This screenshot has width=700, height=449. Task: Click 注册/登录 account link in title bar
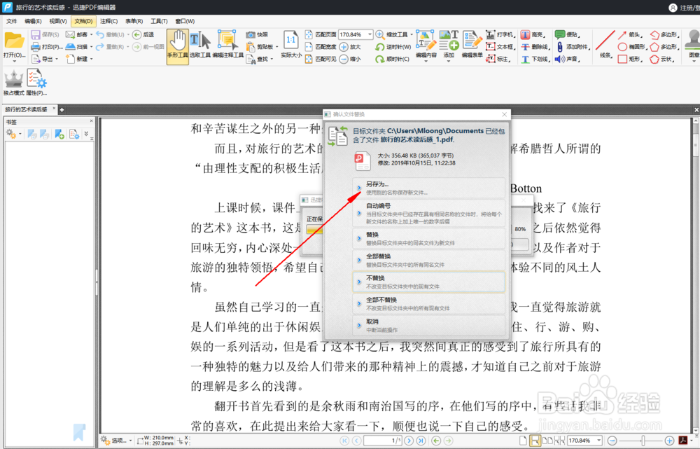(x=685, y=8)
